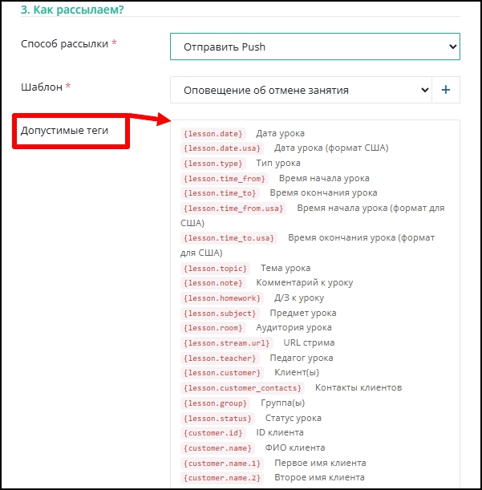Open the Способ рассылки dropdown
This screenshot has width=482, height=490.
pos(315,47)
